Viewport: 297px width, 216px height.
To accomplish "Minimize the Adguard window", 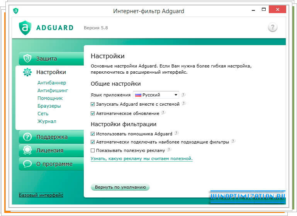I will [x=253, y=10].
